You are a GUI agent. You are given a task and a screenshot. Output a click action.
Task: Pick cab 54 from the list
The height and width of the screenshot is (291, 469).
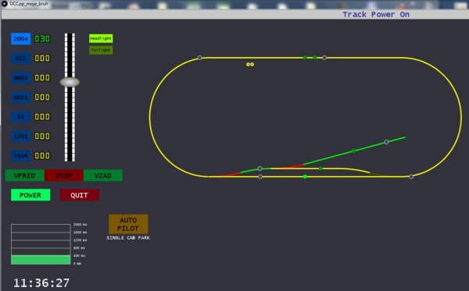[x=20, y=117]
